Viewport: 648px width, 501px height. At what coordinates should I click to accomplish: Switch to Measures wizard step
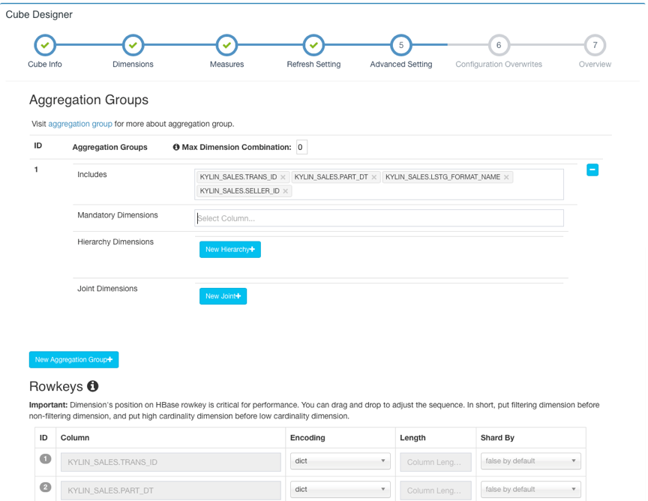(x=226, y=46)
